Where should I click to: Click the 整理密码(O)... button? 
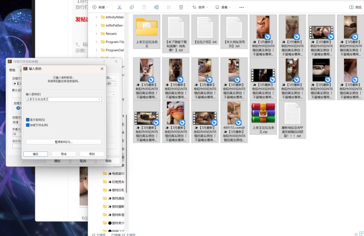(x=64, y=142)
